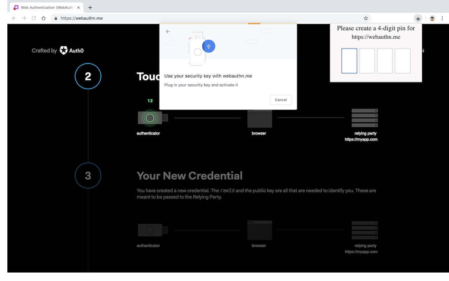Click the browser icon in step 3
Viewport: 449px width, 281px height.
[260, 230]
